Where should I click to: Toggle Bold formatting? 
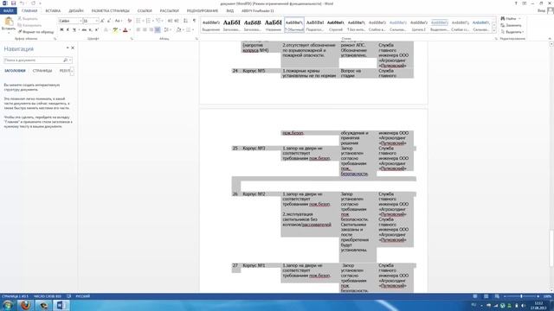(61, 30)
